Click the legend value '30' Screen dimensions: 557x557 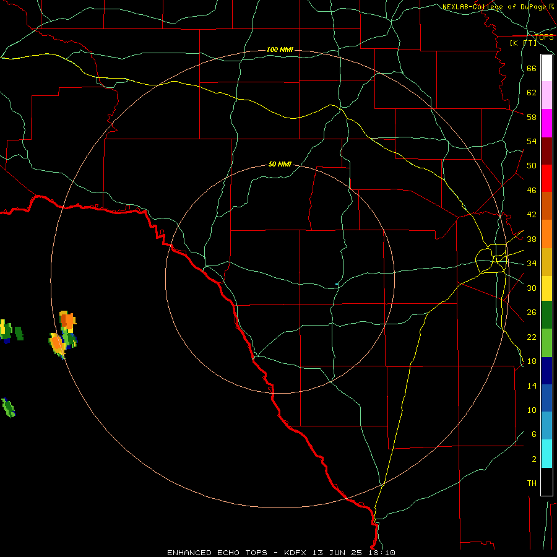(532, 288)
